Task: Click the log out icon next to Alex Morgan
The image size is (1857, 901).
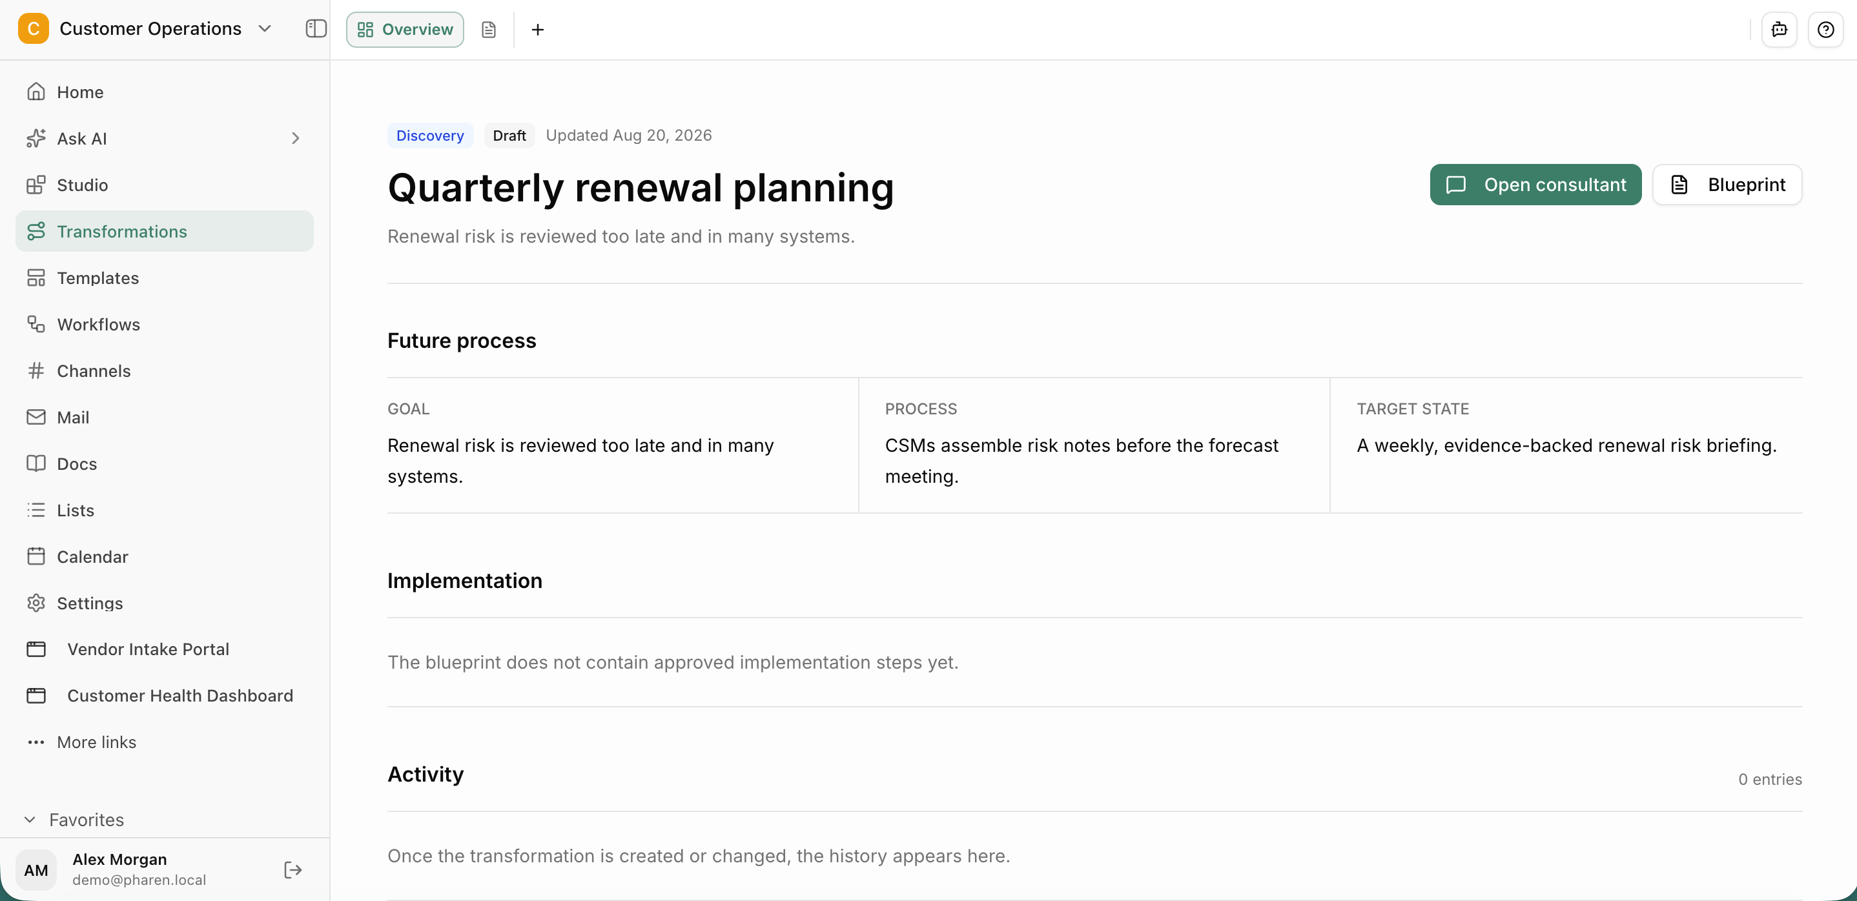Action: (292, 869)
